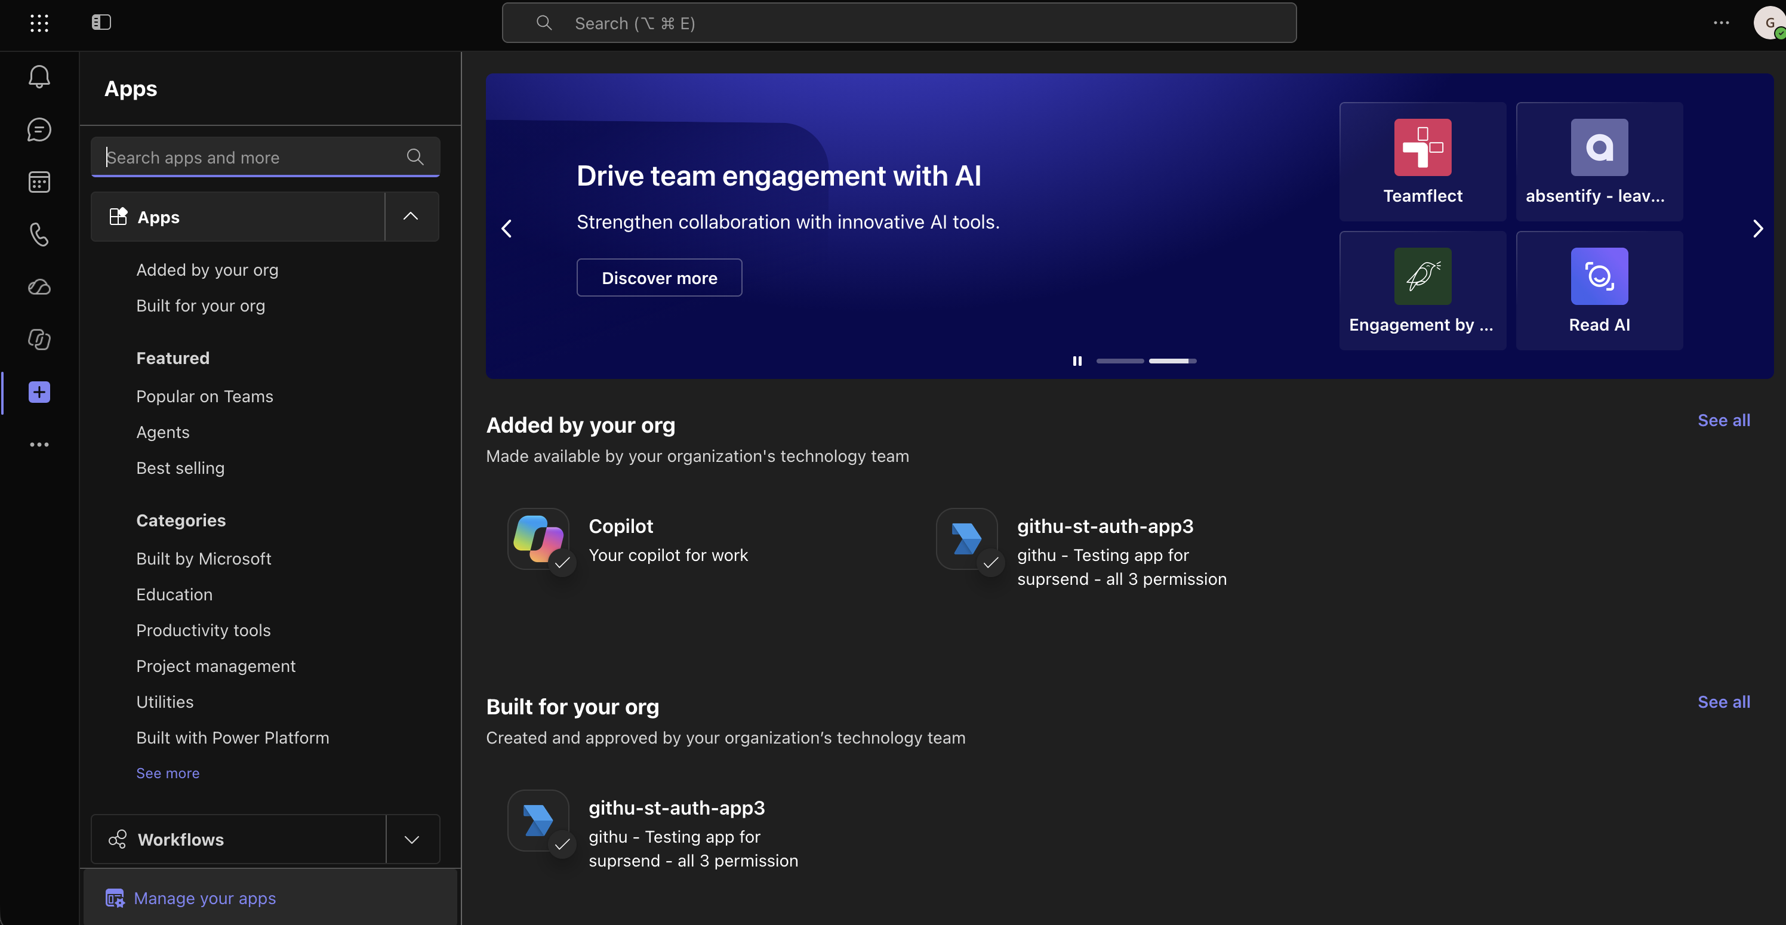Pause the banner carousel
Image resolution: width=1786 pixels, height=925 pixels.
(1077, 360)
